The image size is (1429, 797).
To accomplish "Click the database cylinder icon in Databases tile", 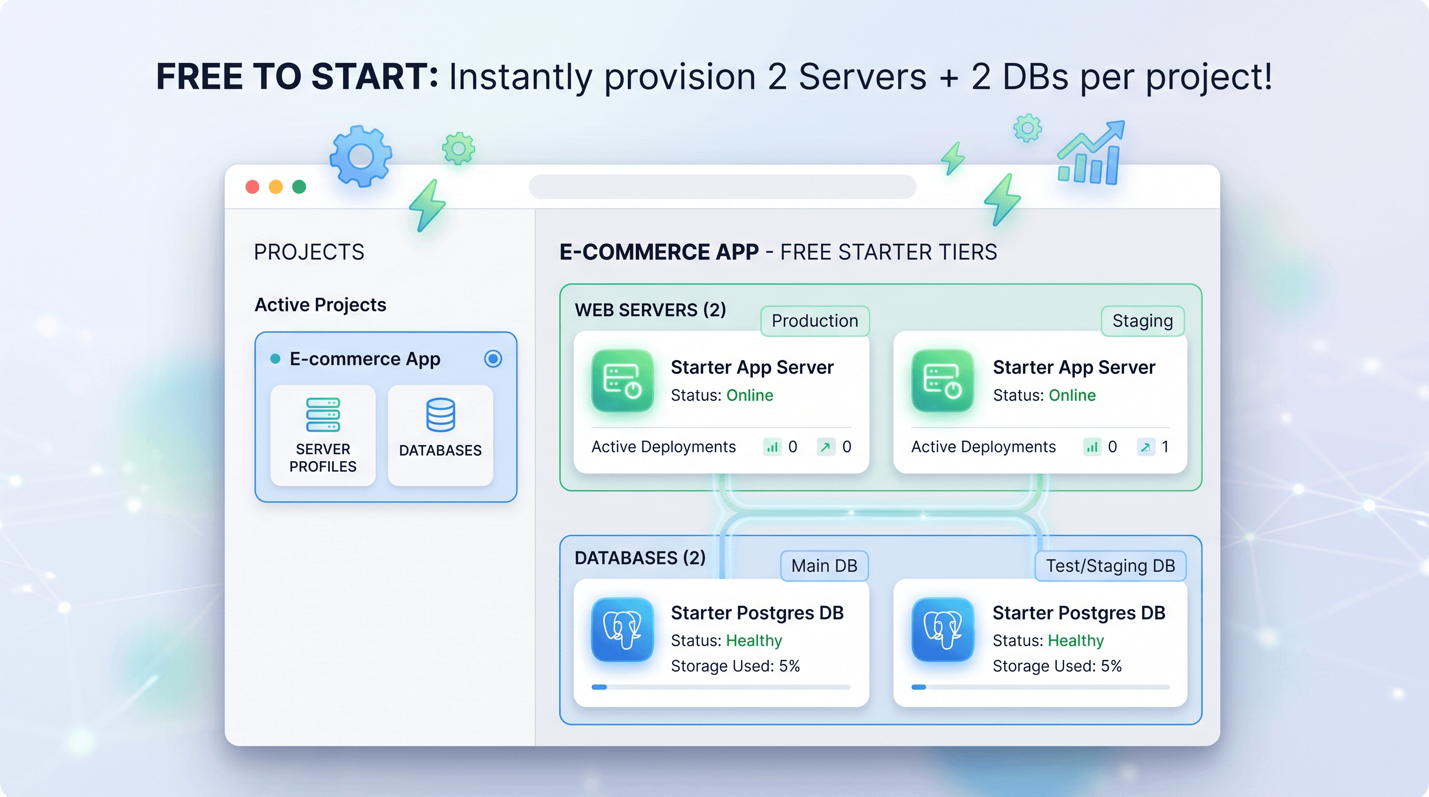I will [440, 415].
